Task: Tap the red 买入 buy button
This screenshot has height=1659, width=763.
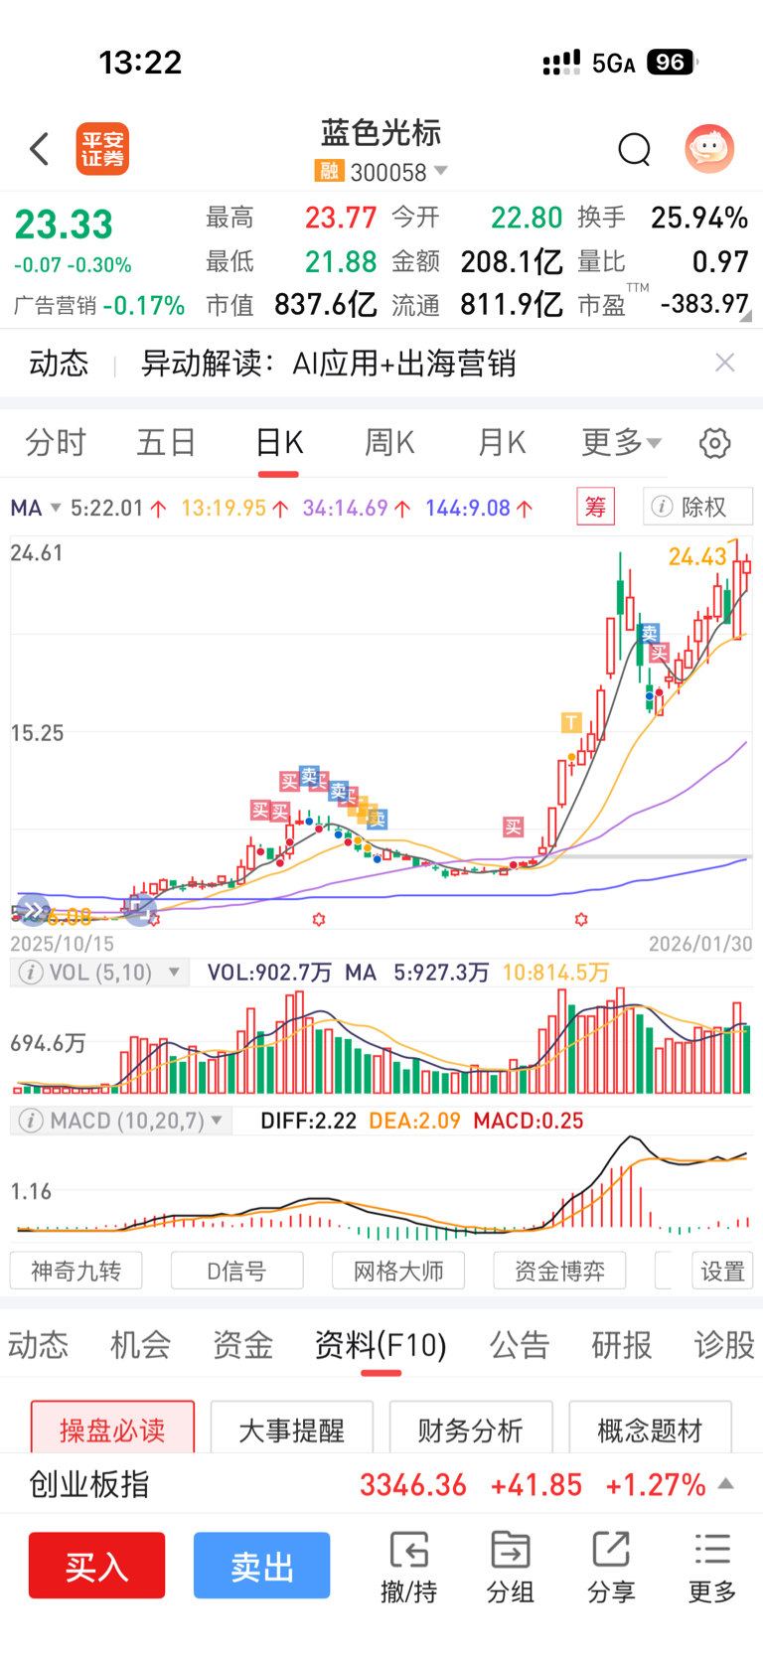Action: pyautogui.click(x=96, y=1566)
